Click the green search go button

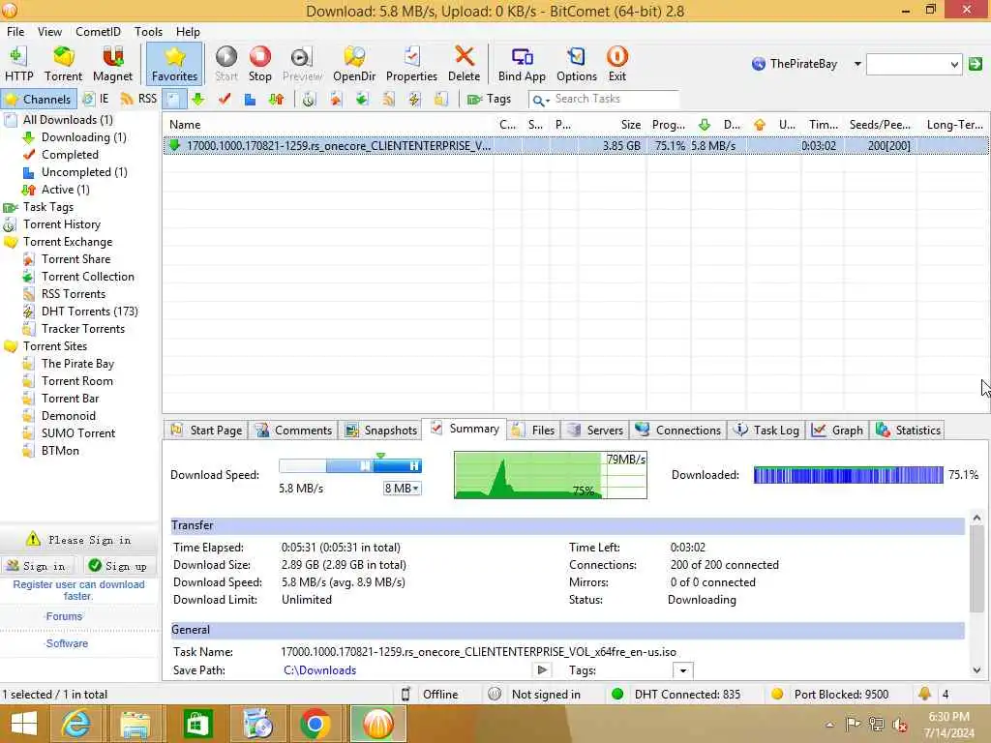point(976,64)
